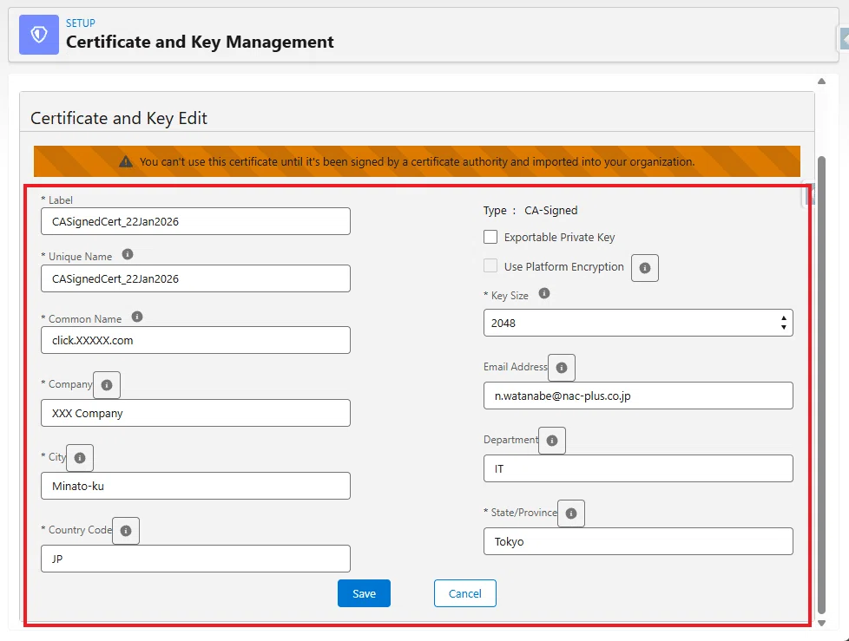Open the City field help icon
The image size is (849, 641).
click(x=80, y=458)
